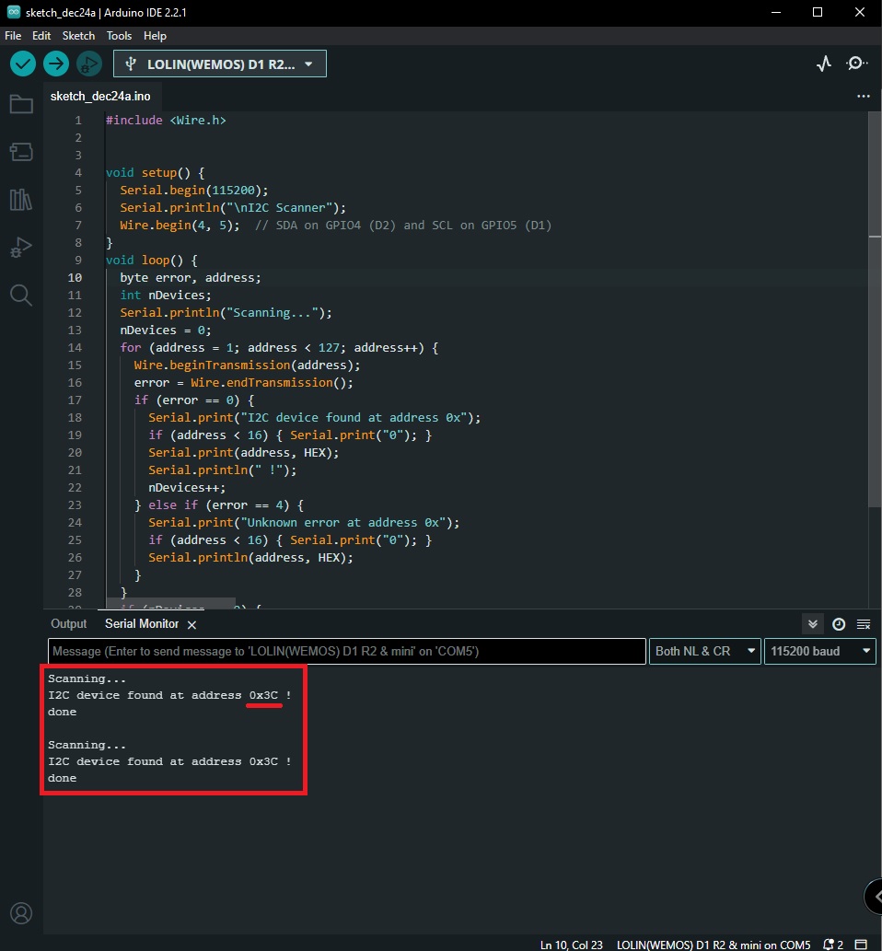Click the editor horizontal scrollbar
The height and width of the screenshot is (951, 882).
(x=171, y=603)
